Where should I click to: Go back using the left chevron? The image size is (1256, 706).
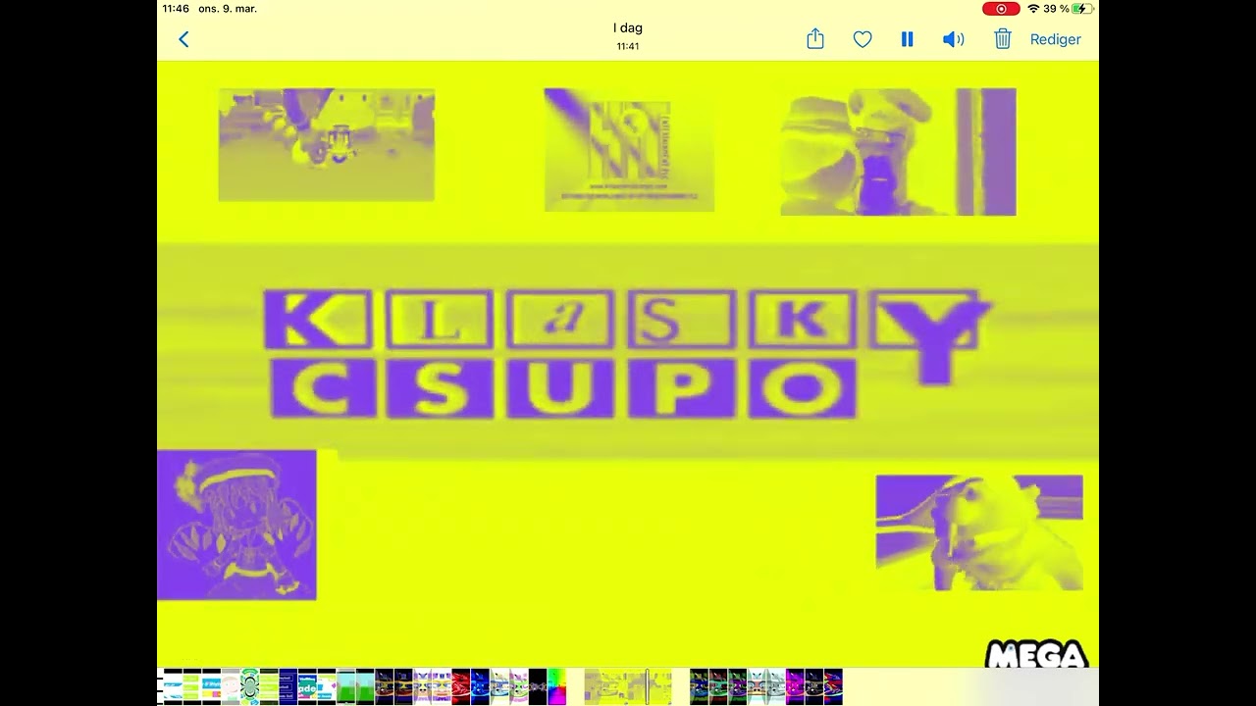pos(183,39)
